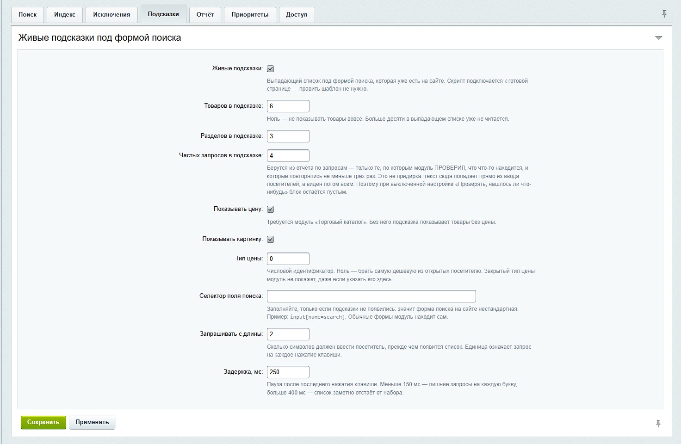Uncheck the Показывать цену checkbox
The width and height of the screenshot is (681, 444).
click(x=271, y=209)
